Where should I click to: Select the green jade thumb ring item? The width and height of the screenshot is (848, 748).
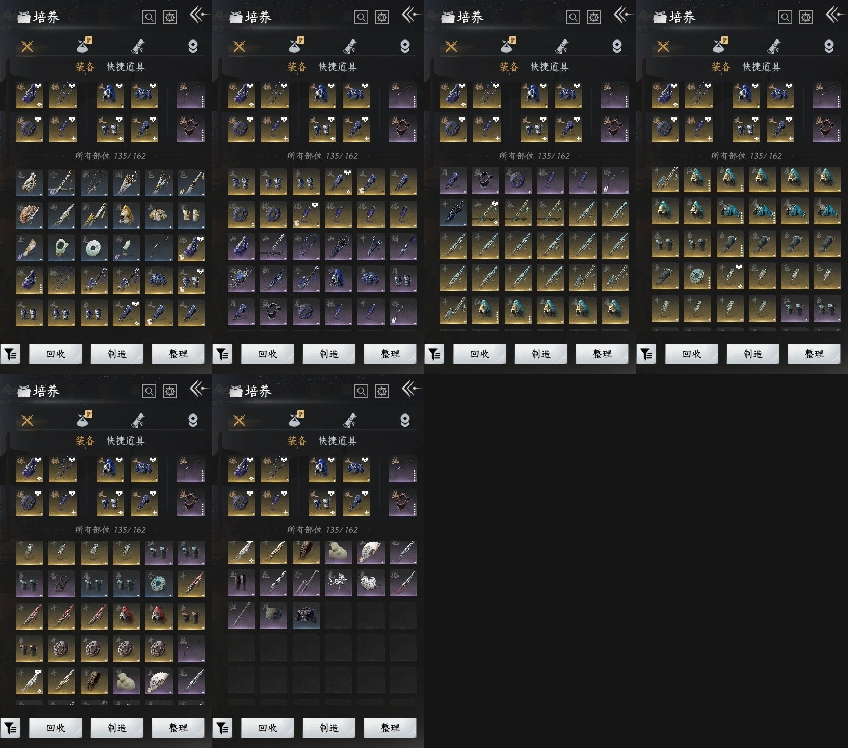coord(61,248)
